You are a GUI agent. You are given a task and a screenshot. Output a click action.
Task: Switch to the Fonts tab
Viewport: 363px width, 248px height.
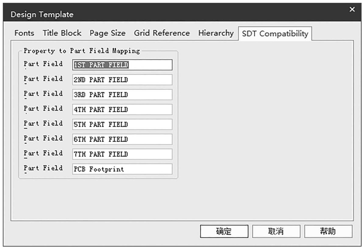(x=24, y=33)
